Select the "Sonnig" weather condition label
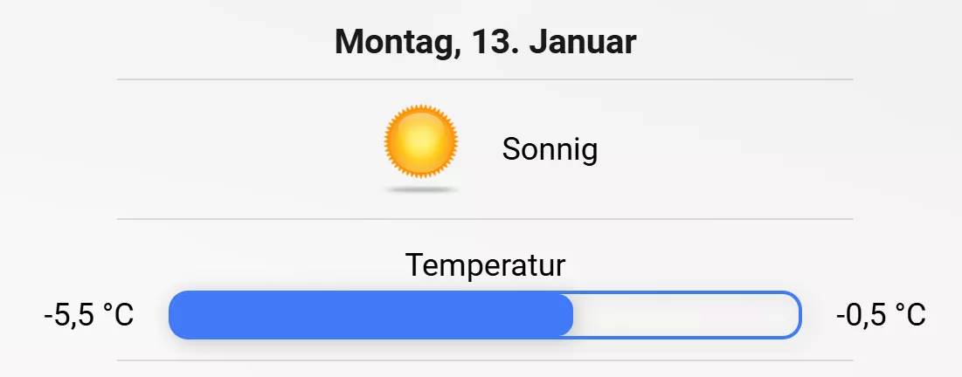This screenshot has height=377, width=962. coord(550,150)
